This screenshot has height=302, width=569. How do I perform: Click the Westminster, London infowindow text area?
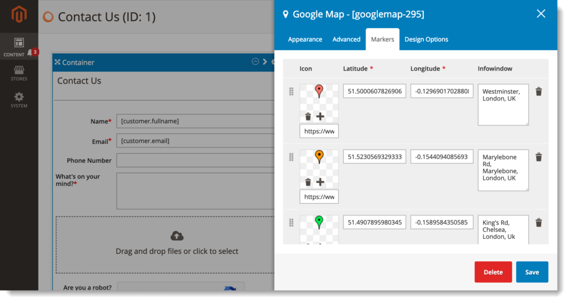coord(503,105)
